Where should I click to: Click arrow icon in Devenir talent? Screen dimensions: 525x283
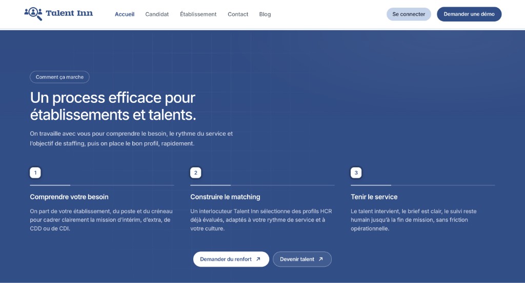click(x=321, y=259)
